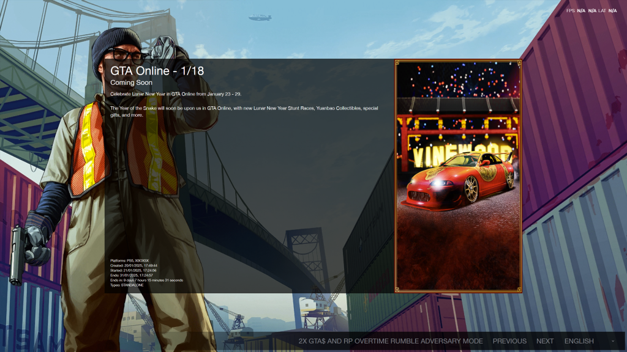
Task: Click the 'Year of the Snake' paragraph
Action: click(x=244, y=108)
